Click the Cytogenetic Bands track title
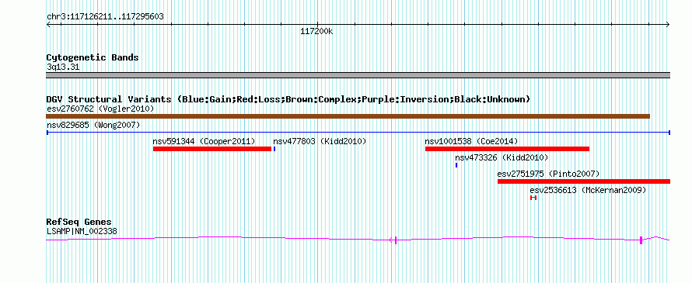 [93, 57]
